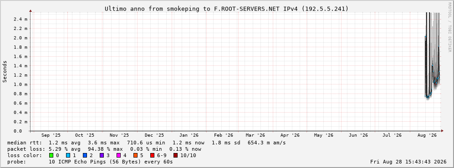Click the magenta loss color 4 swatch

[x=119, y=155]
